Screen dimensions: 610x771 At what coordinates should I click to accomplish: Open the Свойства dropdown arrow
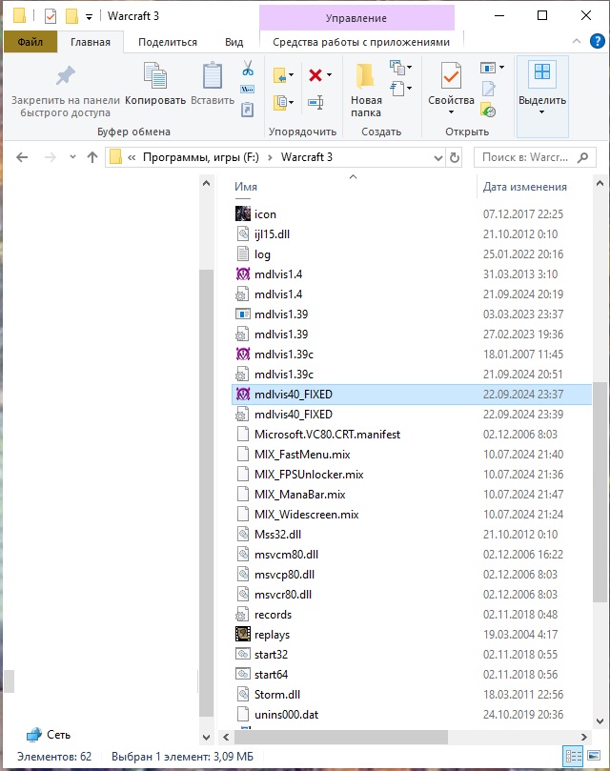pos(451,112)
